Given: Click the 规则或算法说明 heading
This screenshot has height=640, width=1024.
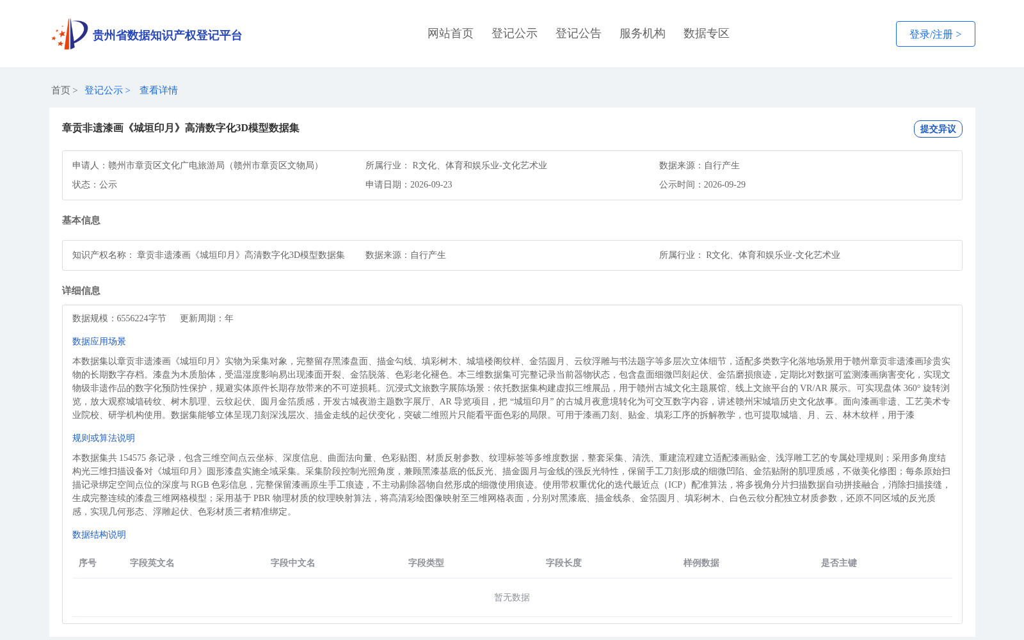Looking at the screenshot, I should (x=104, y=438).
